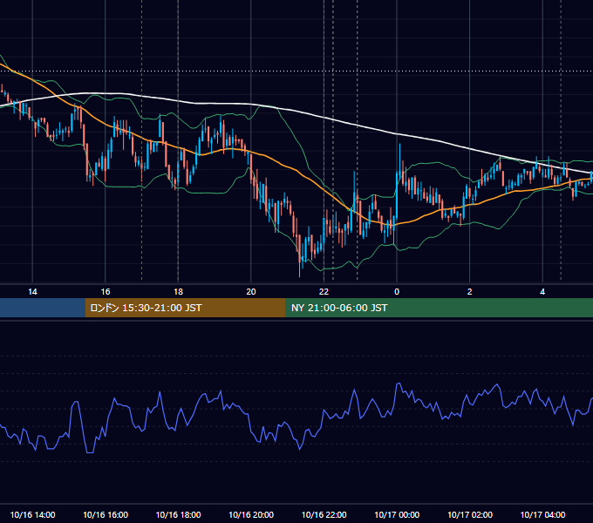Viewport: 593px width, 523px height.
Task: Click the 10/16 16:00 time label
Action: 106,514
